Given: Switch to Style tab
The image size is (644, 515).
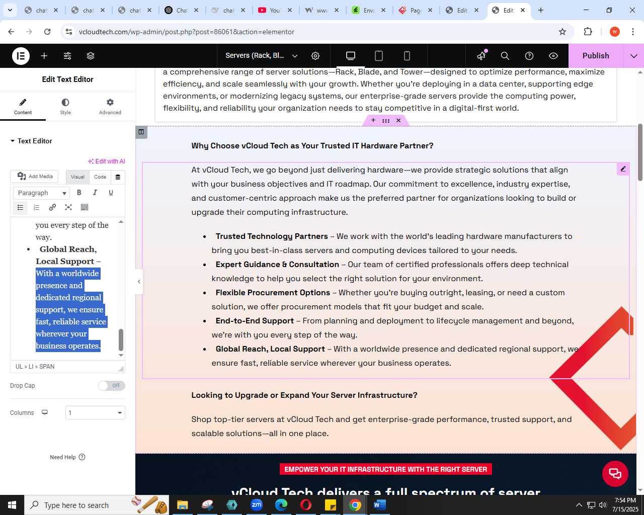Looking at the screenshot, I should coord(65,107).
